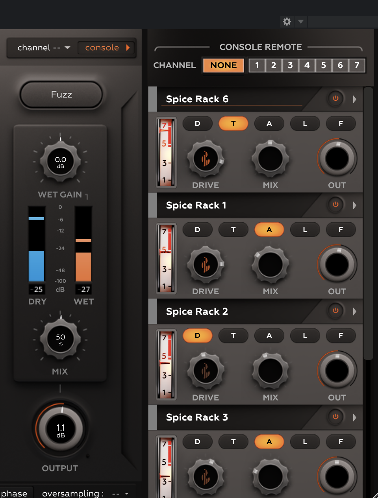Enable F mode on Spice Rack 2
Screen dimensions: 378x498
click(341, 336)
